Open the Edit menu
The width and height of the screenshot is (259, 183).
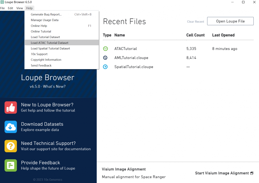(10, 8)
